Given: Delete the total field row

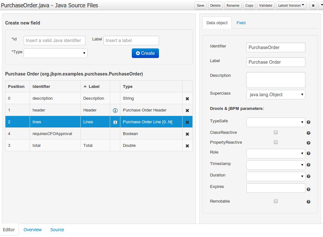Looking at the screenshot, I should pyautogui.click(x=187, y=146).
